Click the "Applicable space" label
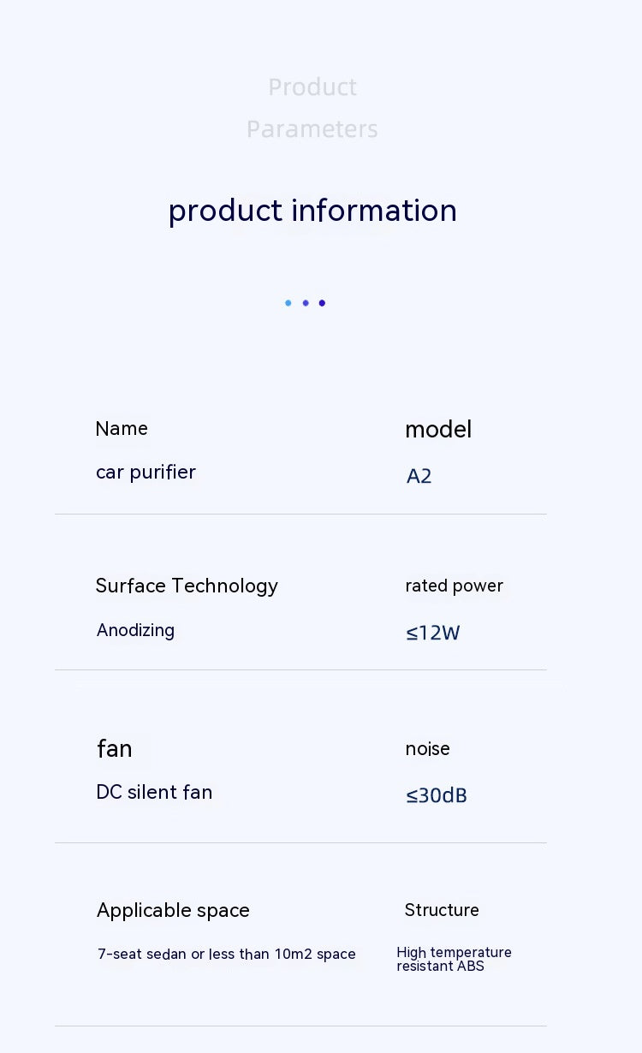The height and width of the screenshot is (1053, 642). (173, 911)
